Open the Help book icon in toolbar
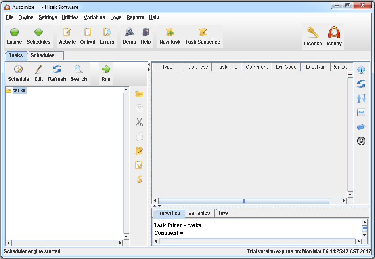 pyautogui.click(x=146, y=32)
